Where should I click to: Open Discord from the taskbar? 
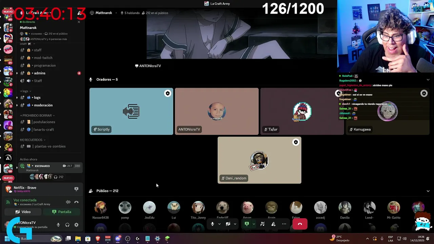(118, 239)
